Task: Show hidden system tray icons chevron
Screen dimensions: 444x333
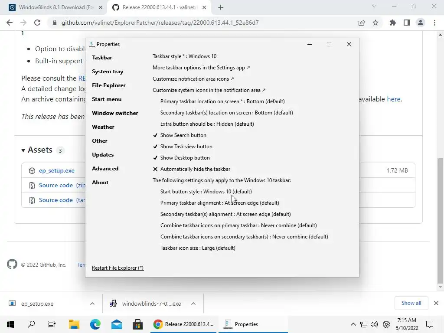Action: coord(353,324)
